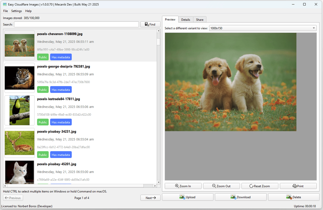Click the horizontal scrollbar left arrow
Image resolution: width=323 pixels, height=210 pixels.
pyautogui.click(x=5, y=186)
